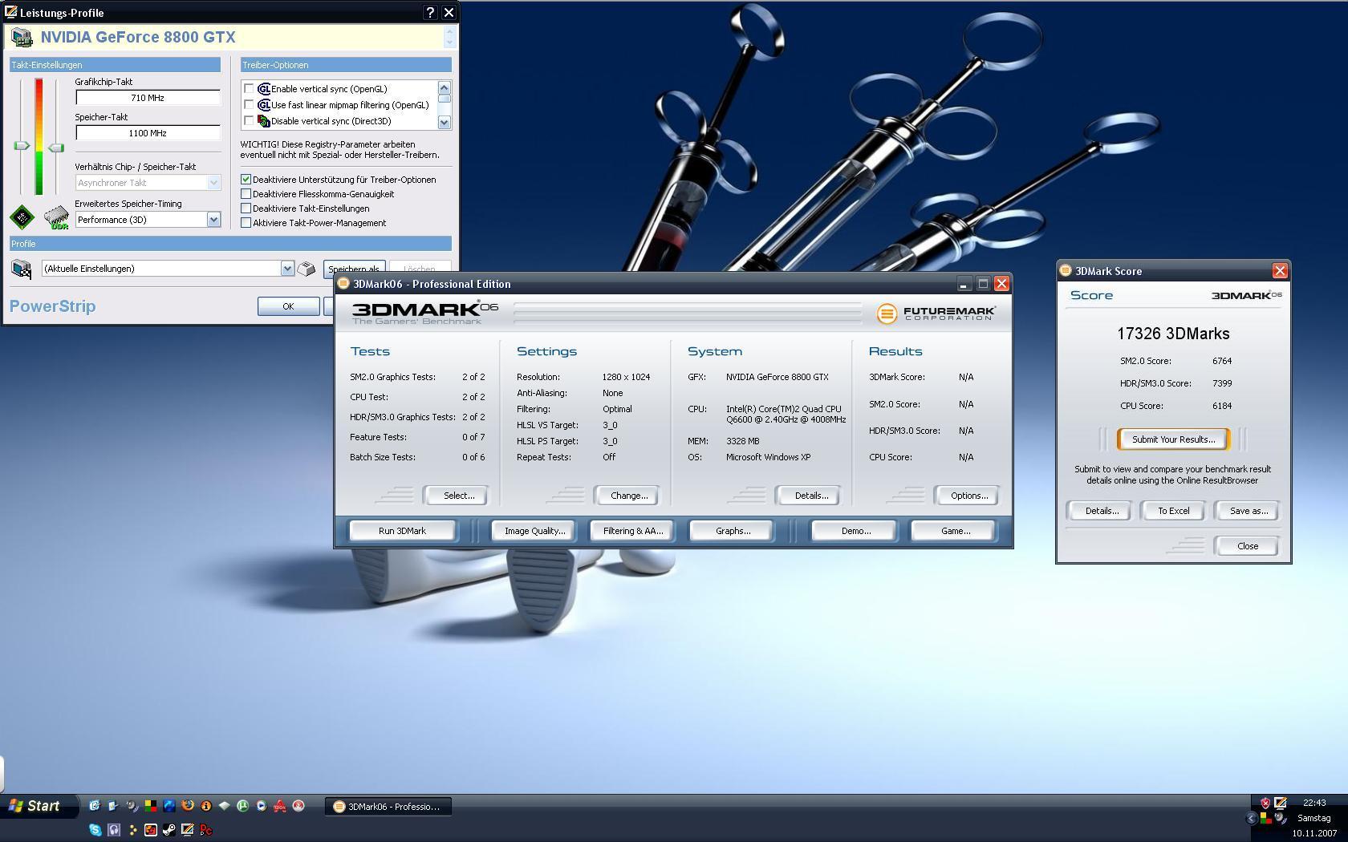Click the hotkey keyboard icon next to the profile dropdown
The image size is (1348, 842).
pos(306,269)
